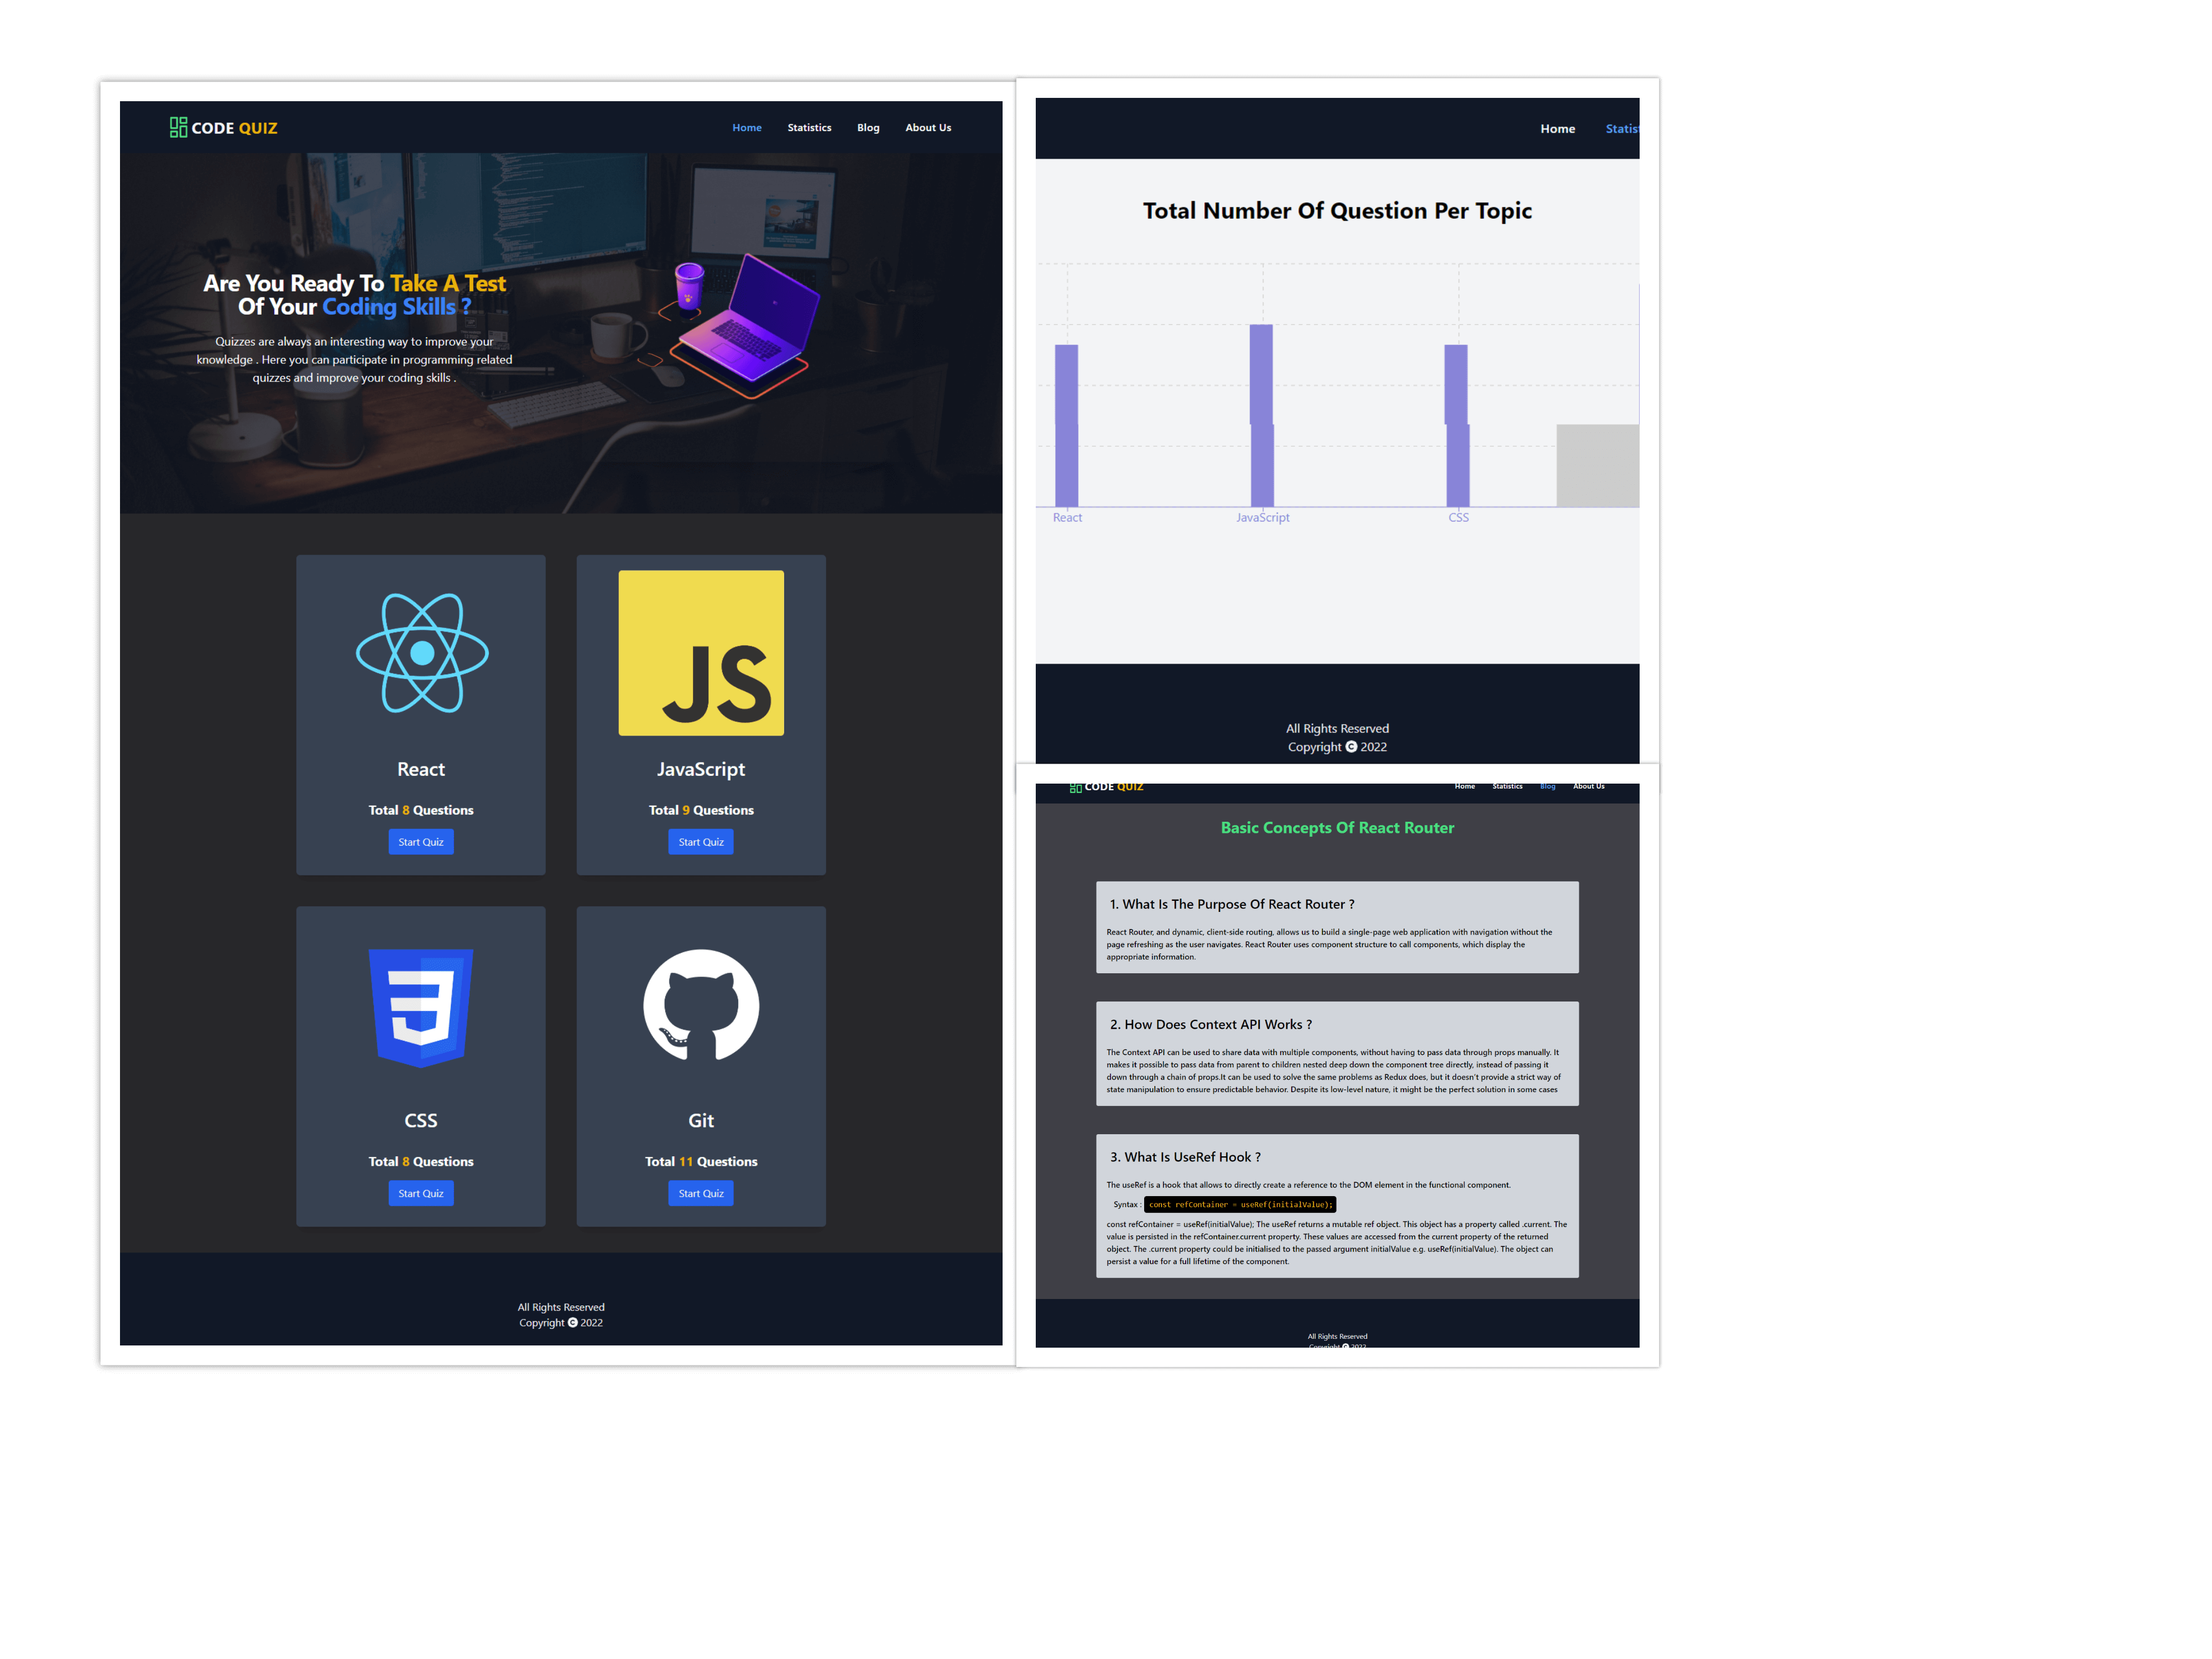Viewport: 2212px width, 1659px height.
Task: Start the JavaScript quiz
Action: (x=701, y=842)
